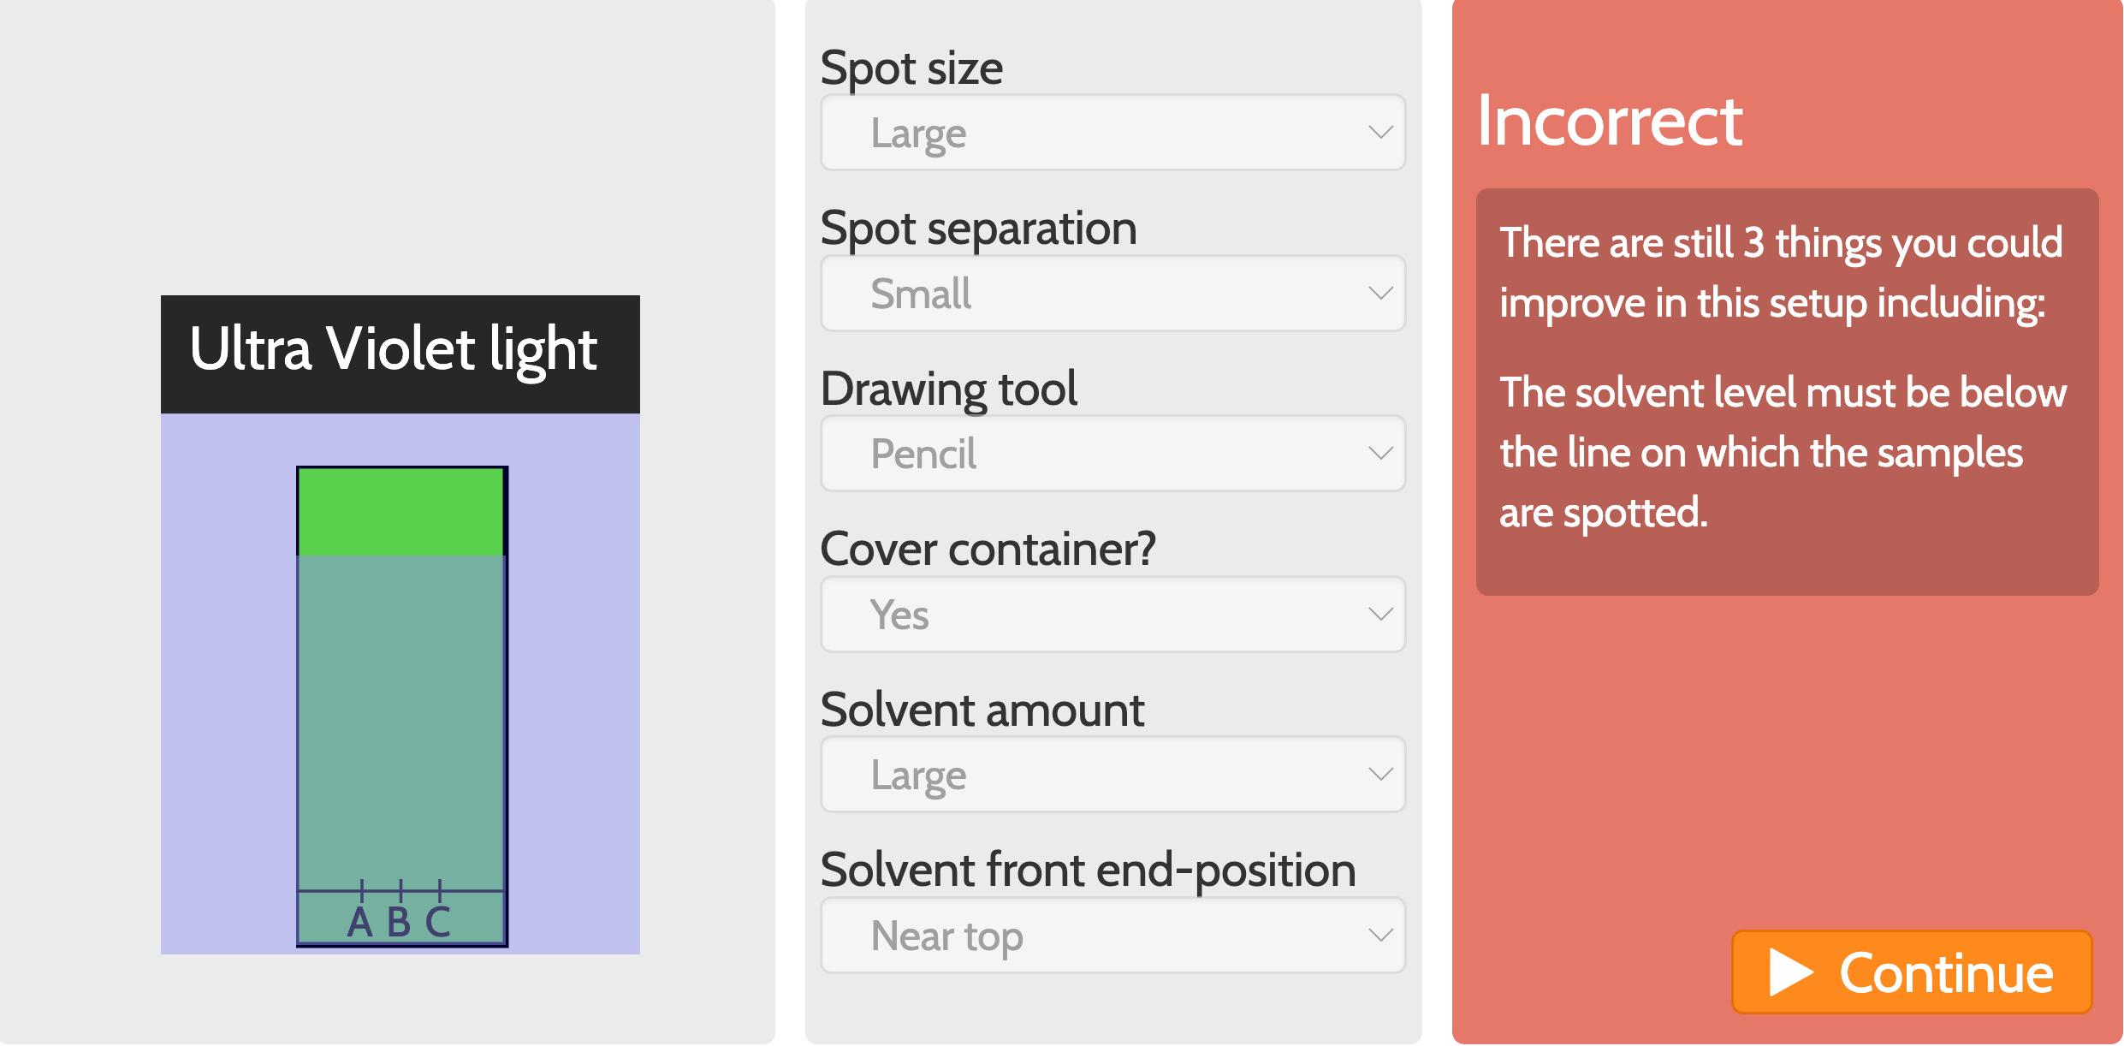The image size is (2124, 1046).
Task: Open the Solvent amount dropdown
Action: (1112, 775)
